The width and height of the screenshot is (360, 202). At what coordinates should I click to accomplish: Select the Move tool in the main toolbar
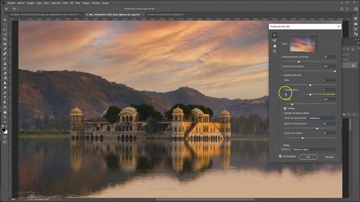(x=5, y=20)
